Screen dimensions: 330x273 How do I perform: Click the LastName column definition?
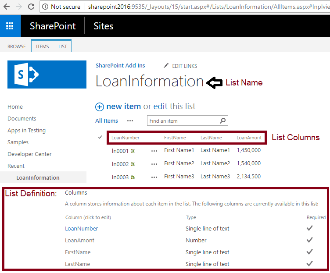[77, 264]
